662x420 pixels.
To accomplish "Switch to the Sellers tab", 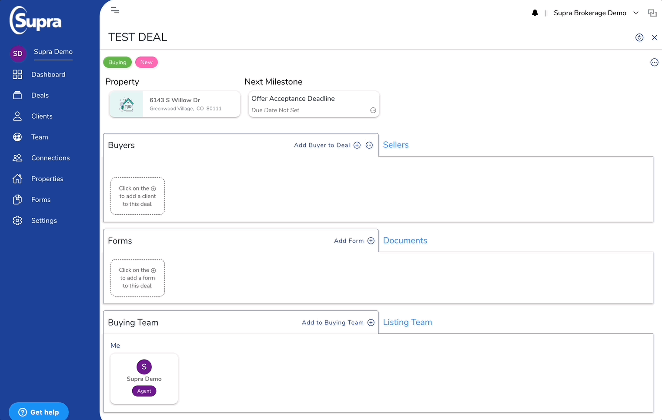I will (396, 145).
